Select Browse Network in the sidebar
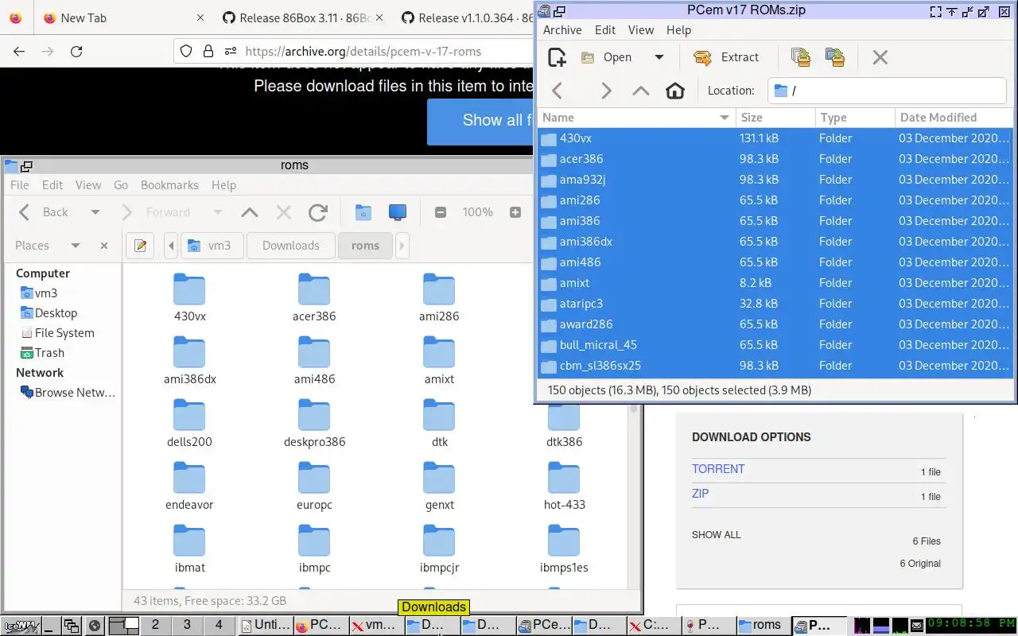 pyautogui.click(x=75, y=393)
